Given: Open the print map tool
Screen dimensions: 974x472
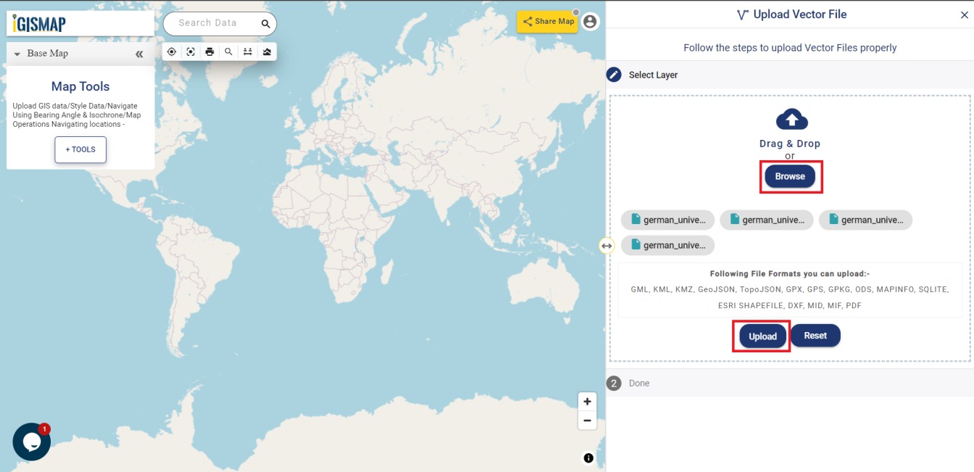Looking at the screenshot, I should tap(209, 51).
